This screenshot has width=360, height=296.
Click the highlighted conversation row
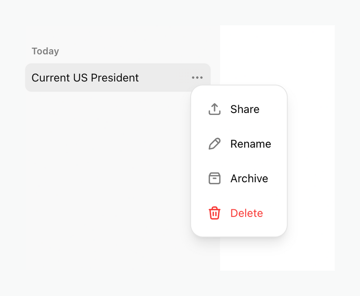click(x=100, y=77)
